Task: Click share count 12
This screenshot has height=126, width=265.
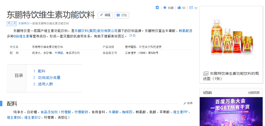Action: click(x=196, y=8)
